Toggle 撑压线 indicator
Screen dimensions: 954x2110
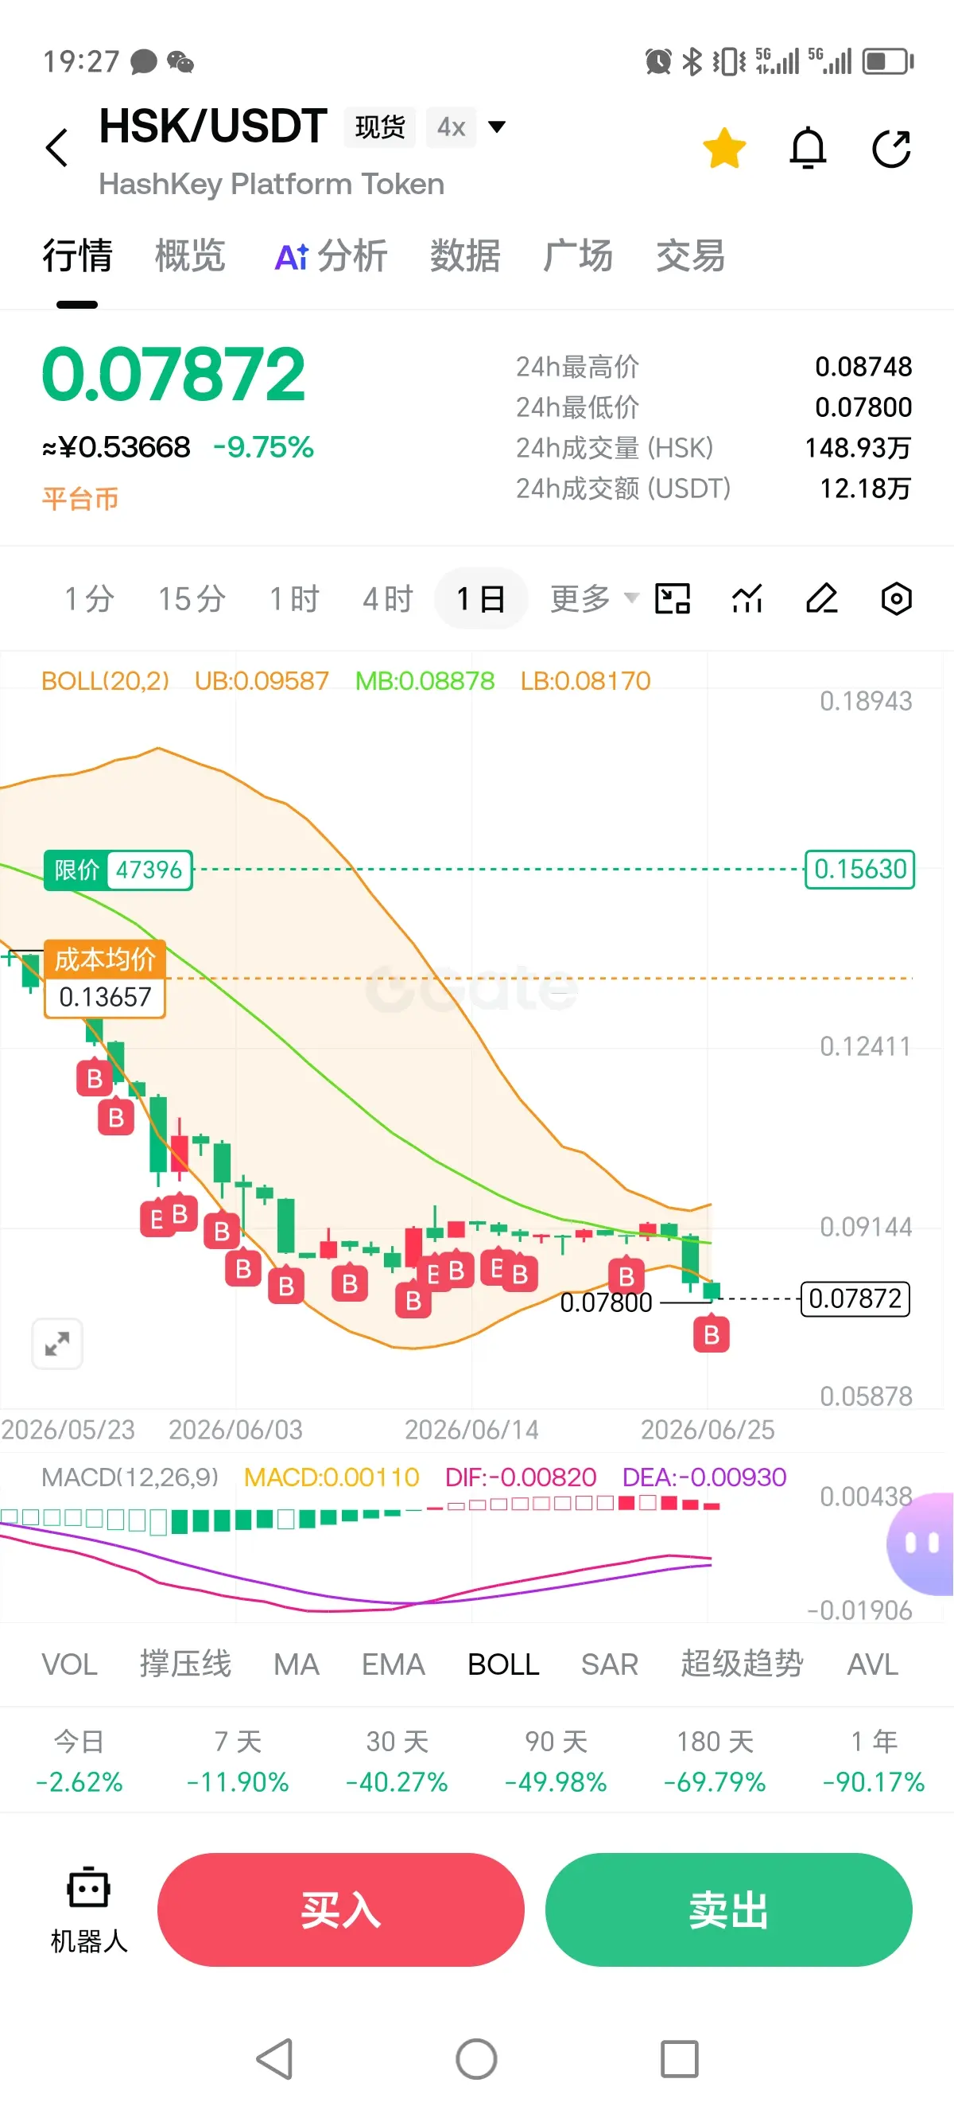click(x=186, y=1664)
